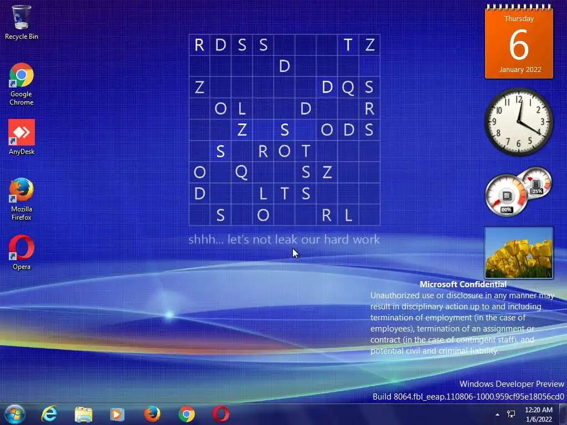Click the 'Windows Developer Preview' watermark text
Viewport: 567px width, 425px height.
pyautogui.click(x=512, y=384)
